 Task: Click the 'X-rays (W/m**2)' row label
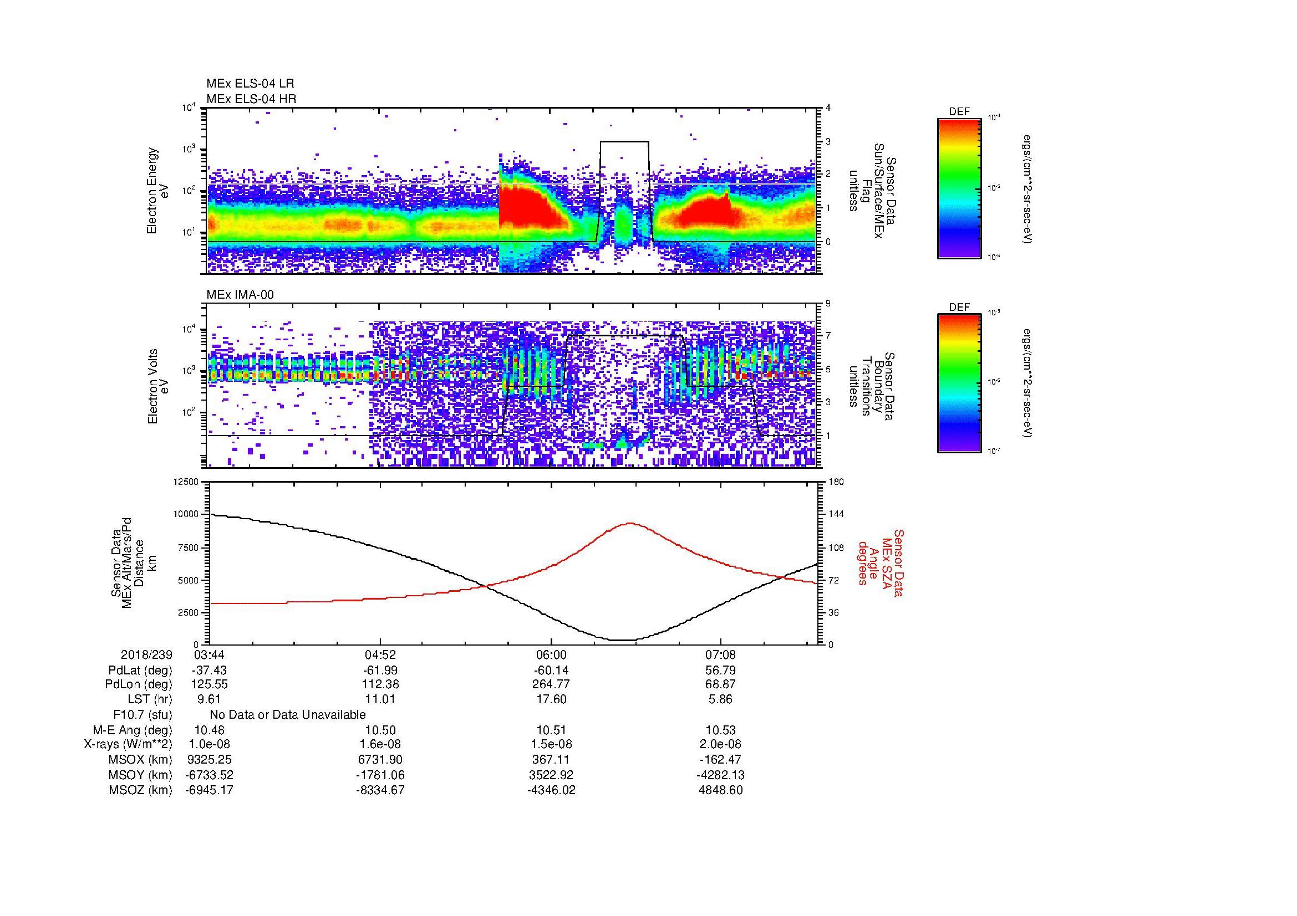[x=128, y=745]
